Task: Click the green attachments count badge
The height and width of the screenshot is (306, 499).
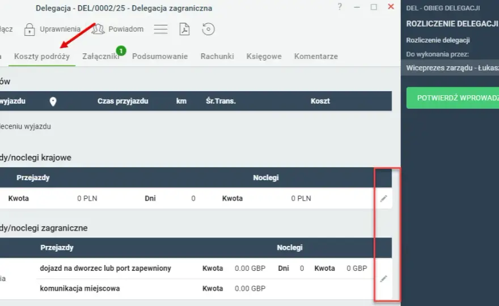Action: pos(121,51)
